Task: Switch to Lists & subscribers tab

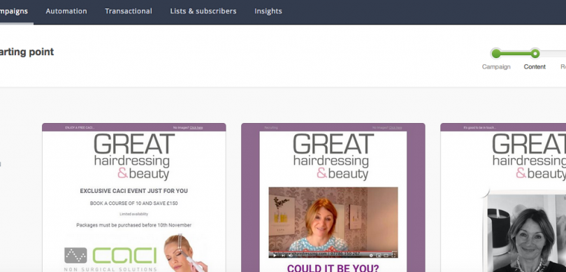Action: click(x=203, y=11)
